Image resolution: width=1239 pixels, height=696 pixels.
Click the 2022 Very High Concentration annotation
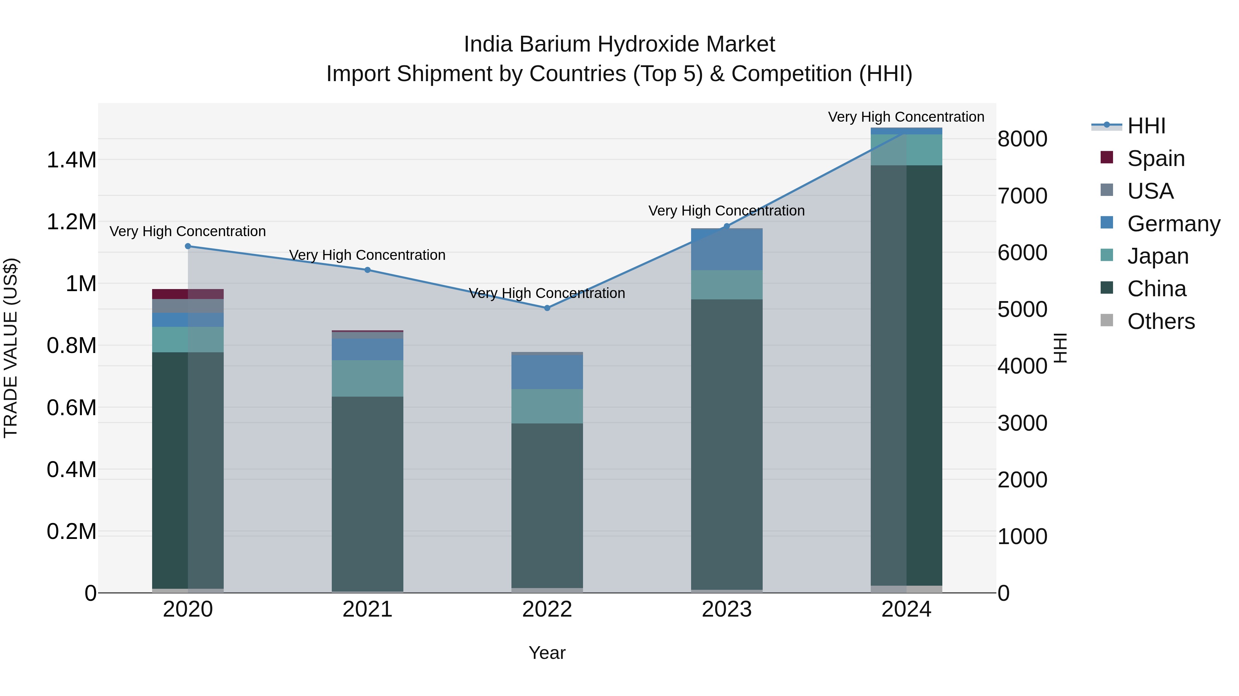[x=547, y=293]
